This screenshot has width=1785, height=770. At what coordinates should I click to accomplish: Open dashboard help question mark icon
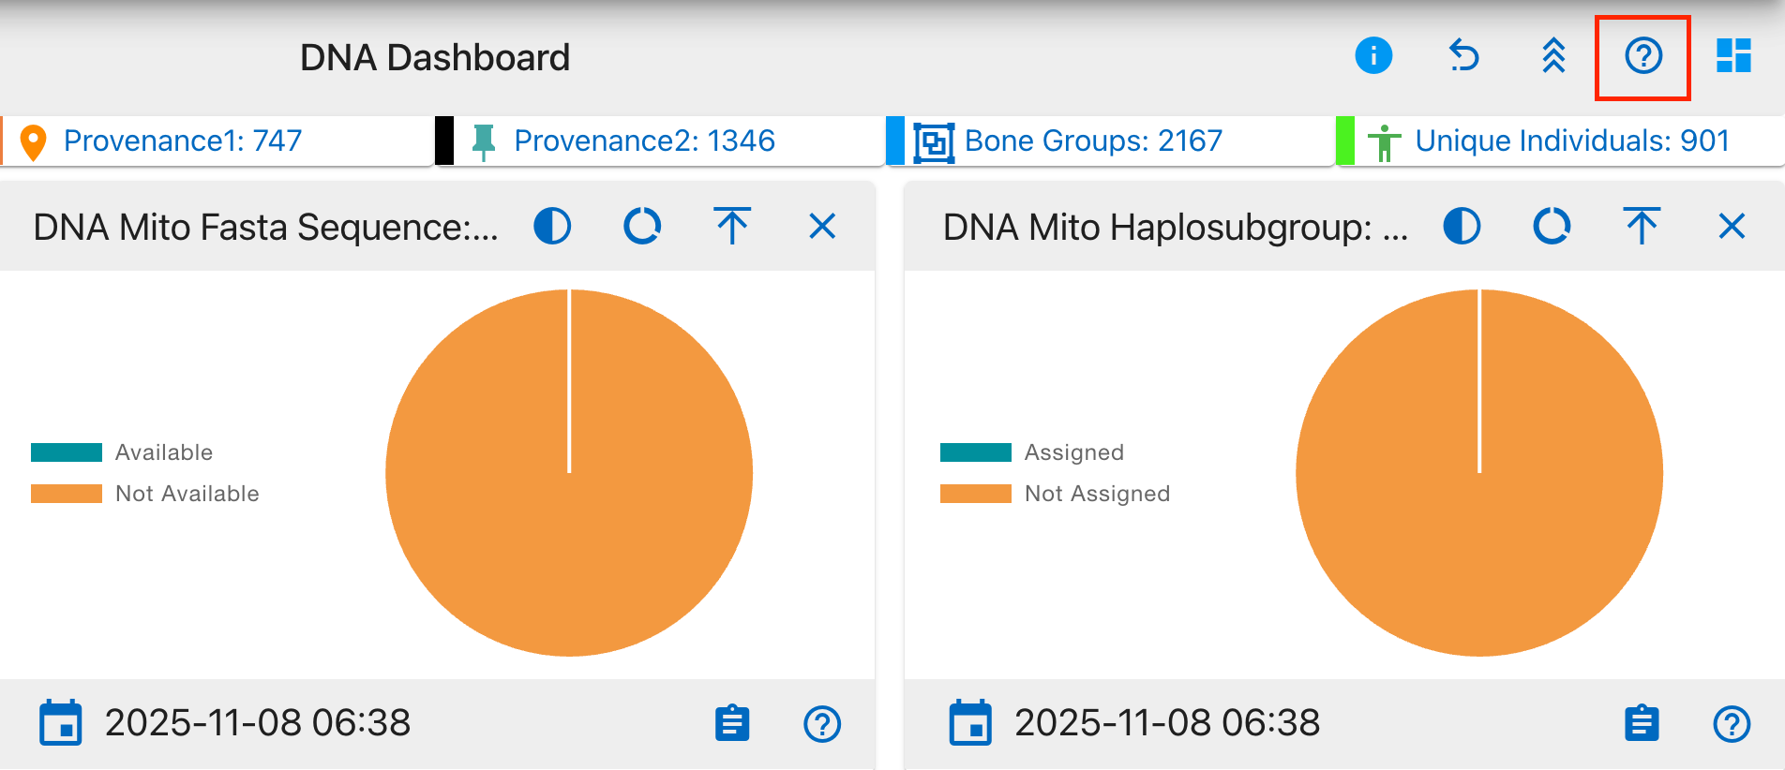point(1643,56)
